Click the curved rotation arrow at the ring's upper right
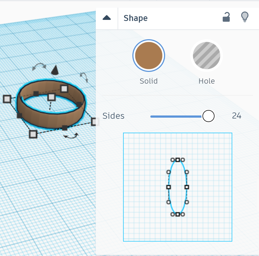Screen dimensions: 259x256 click(x=84, y=77)
